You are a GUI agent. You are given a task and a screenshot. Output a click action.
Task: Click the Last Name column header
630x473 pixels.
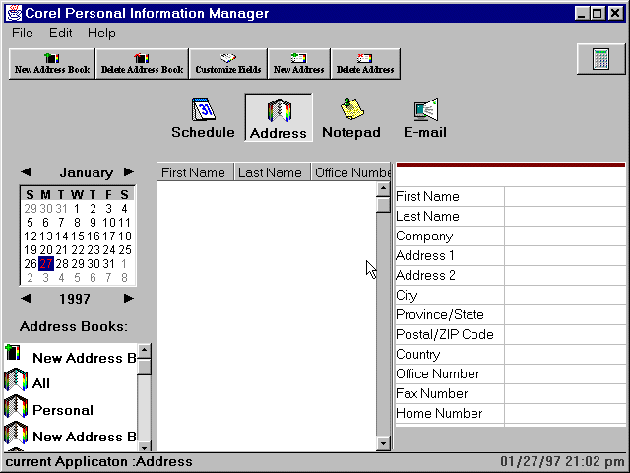pos(272,172)
